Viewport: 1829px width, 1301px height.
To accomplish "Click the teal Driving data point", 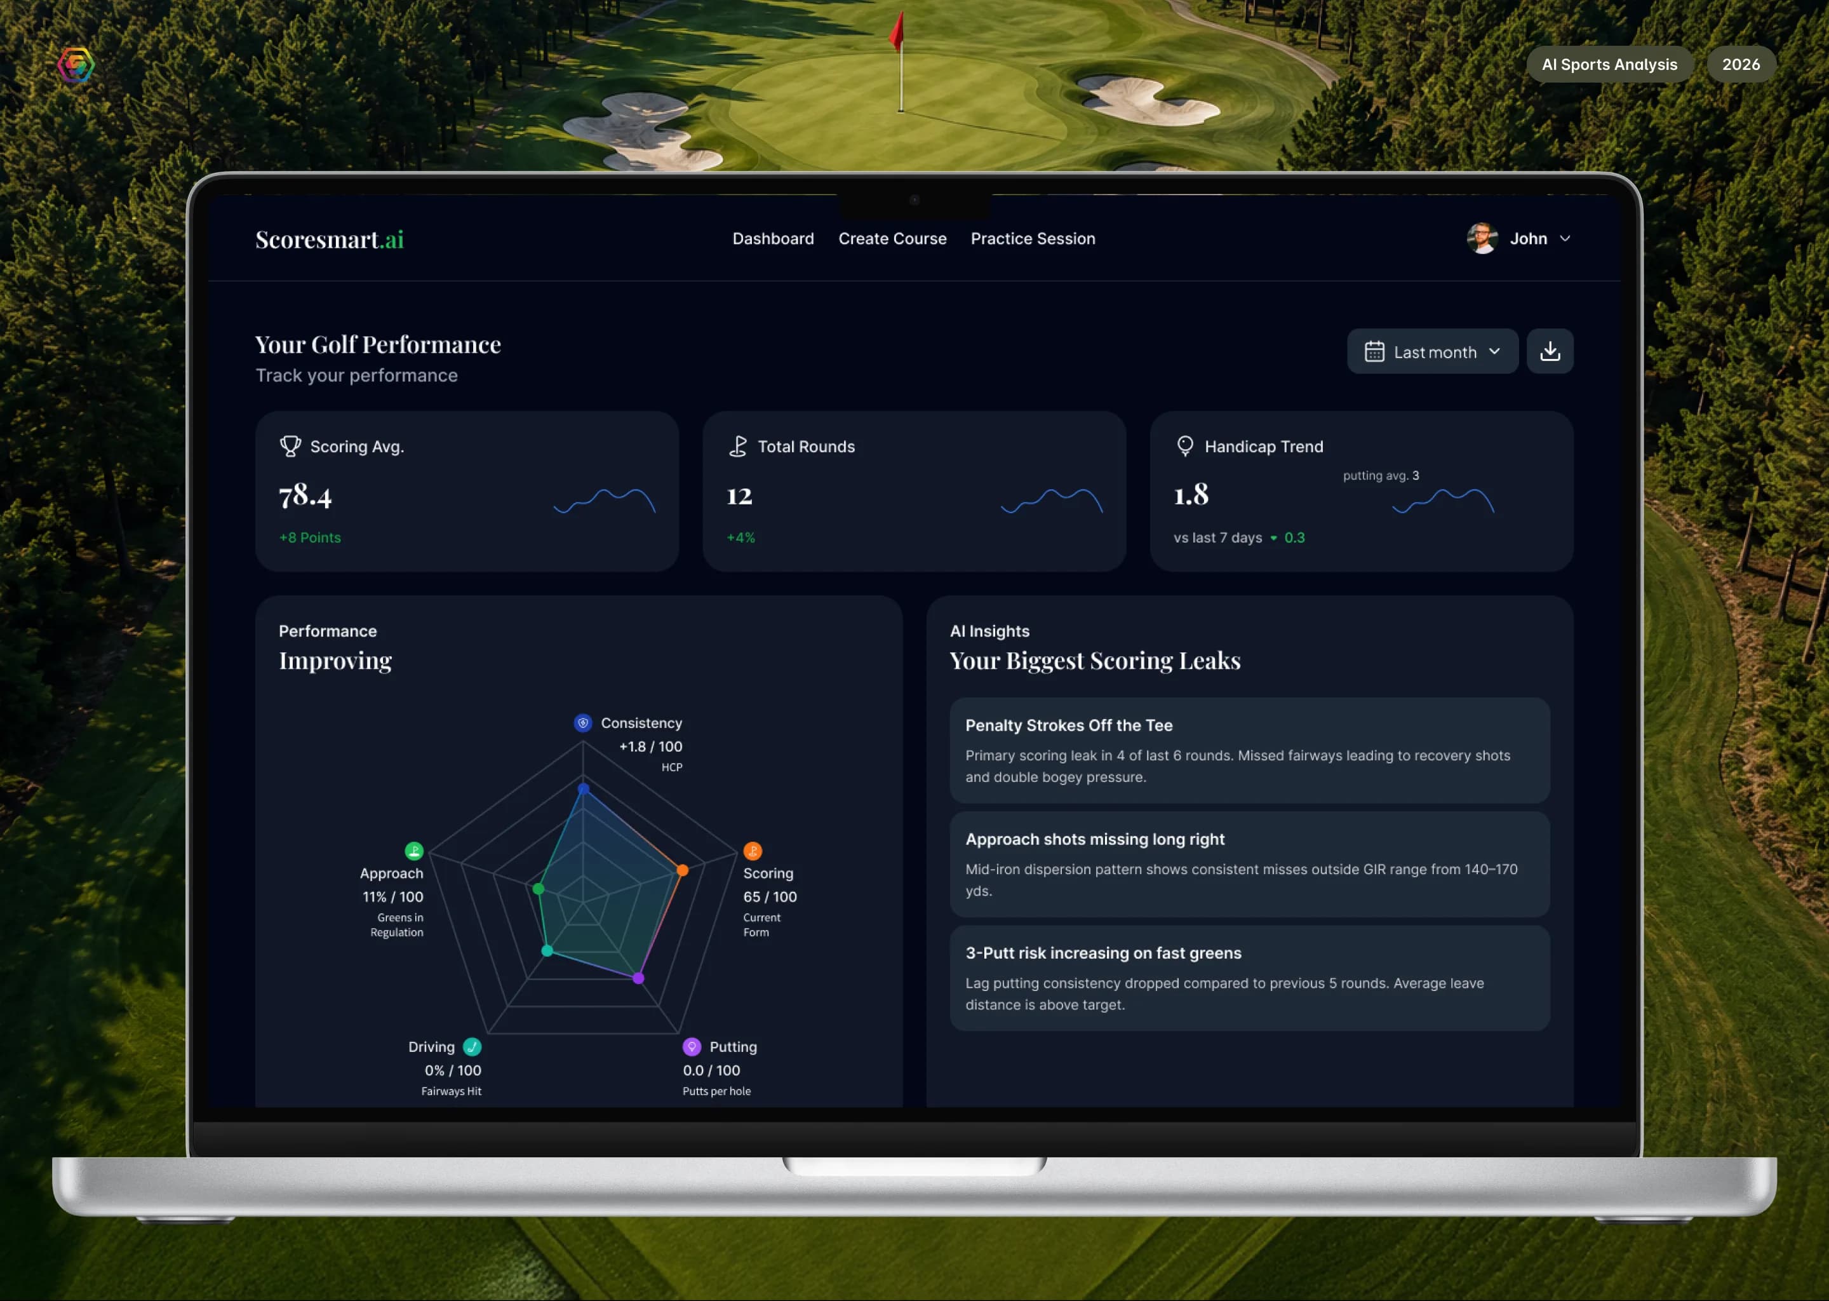I will point(547,951).
